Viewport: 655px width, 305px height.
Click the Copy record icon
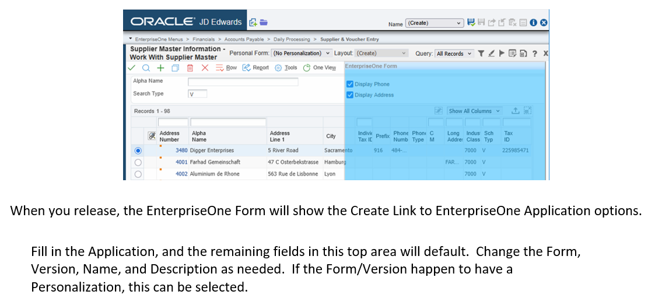tap(175, 68)
